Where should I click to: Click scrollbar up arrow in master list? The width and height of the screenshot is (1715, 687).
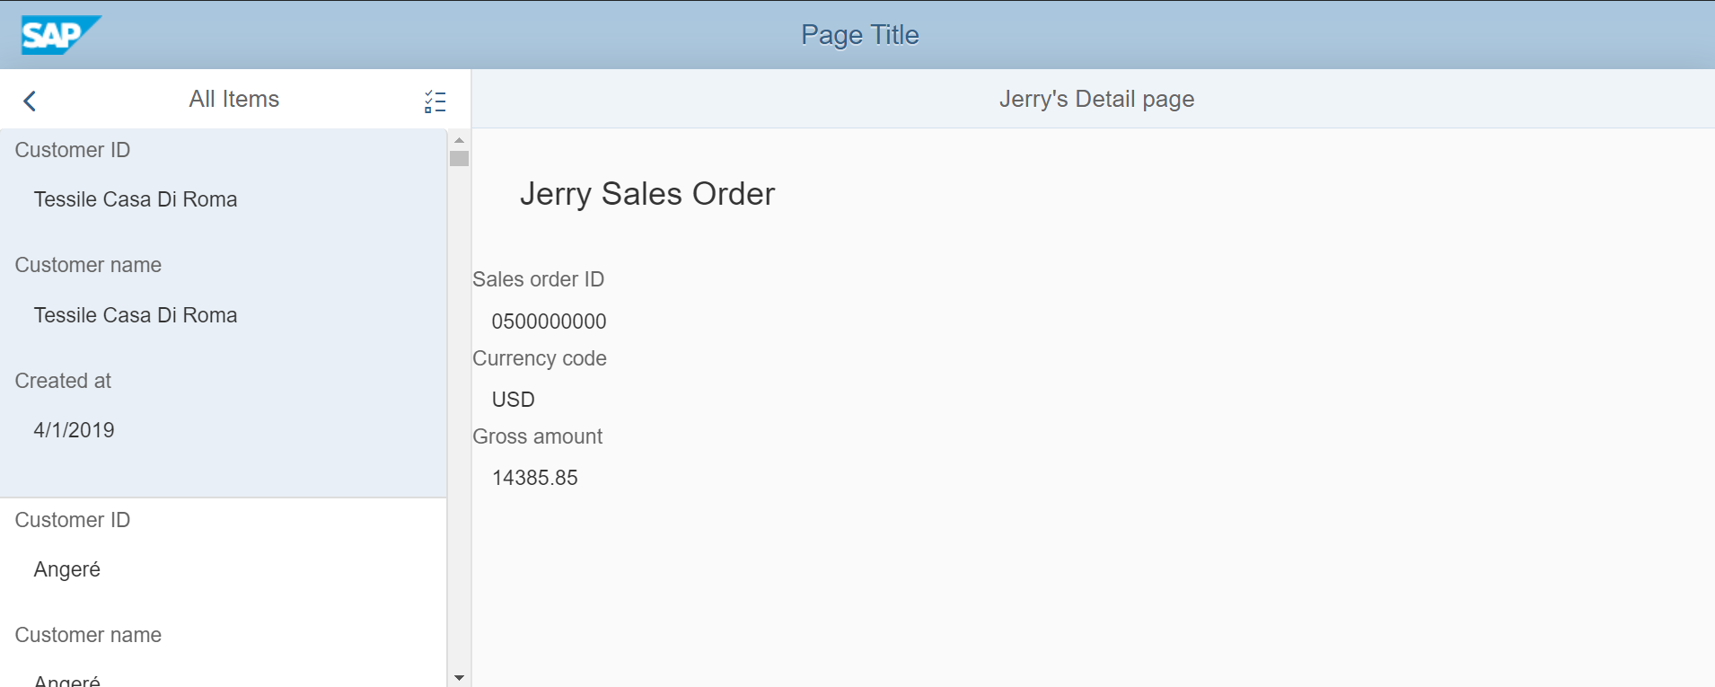coord(459,140)
